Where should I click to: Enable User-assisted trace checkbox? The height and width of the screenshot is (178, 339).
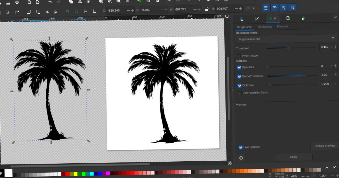pos(240,93)
